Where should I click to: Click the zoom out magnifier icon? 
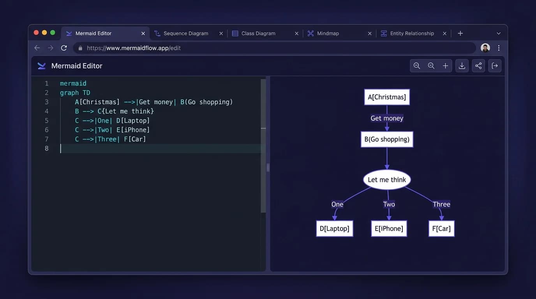pyautogui.click(x=417, y=66)
